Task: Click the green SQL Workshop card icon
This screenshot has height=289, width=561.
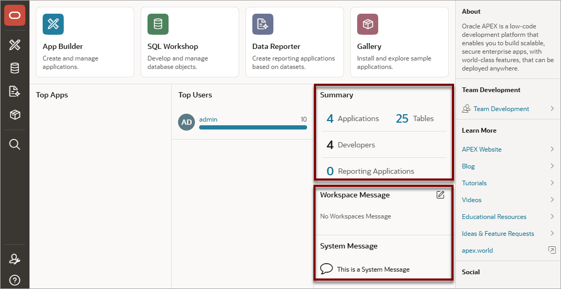Action: pos(158,24)
